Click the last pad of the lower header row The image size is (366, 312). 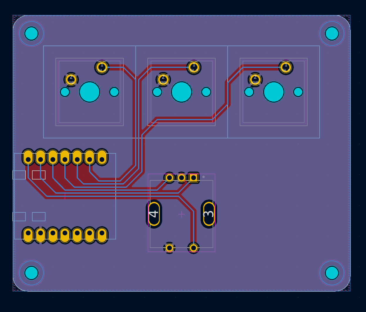pyautogui.click(x=101, y=234)
